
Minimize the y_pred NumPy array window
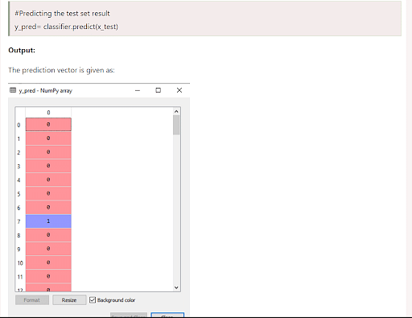138,90
